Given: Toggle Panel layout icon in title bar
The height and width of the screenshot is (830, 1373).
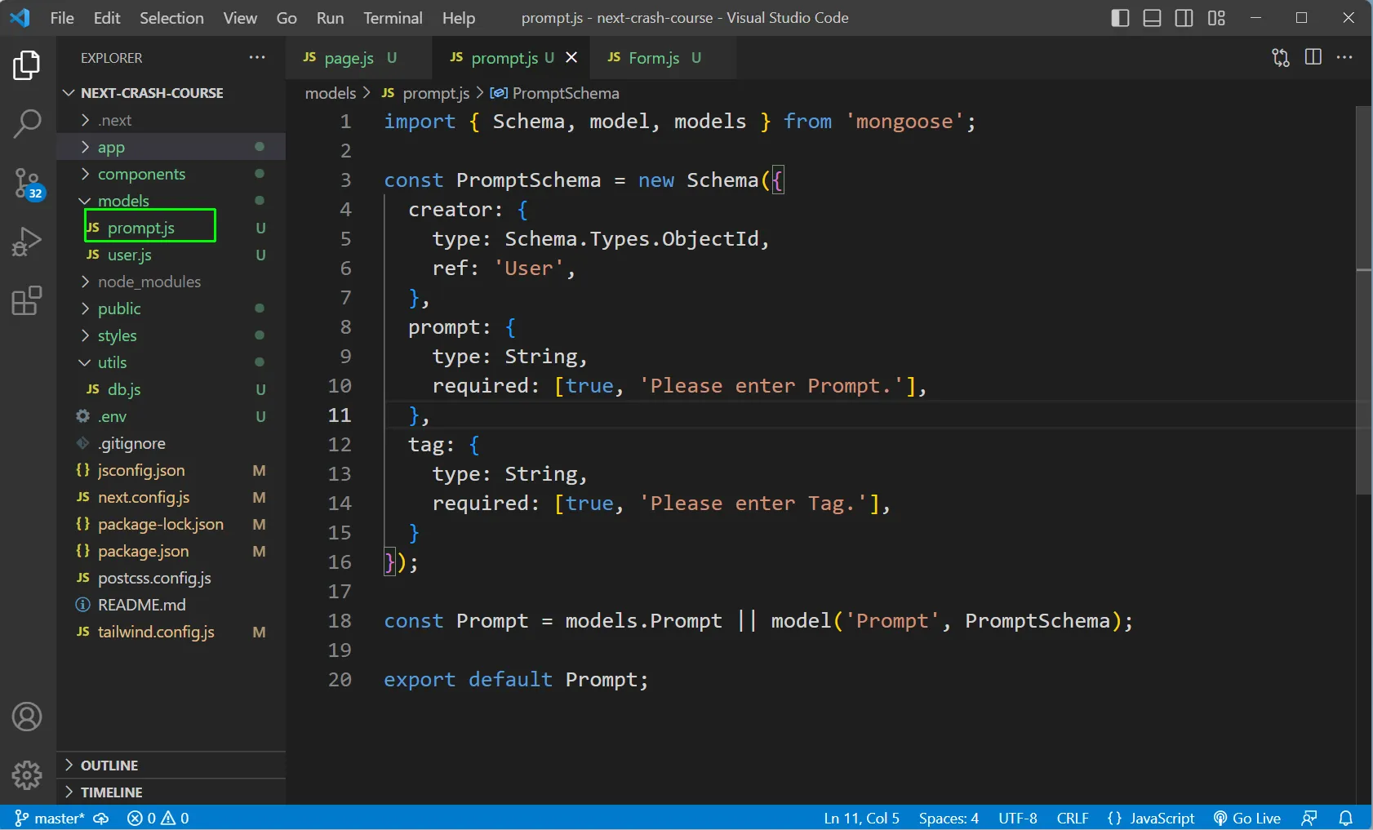Looking at the screenshot, I should (1152, 18).
